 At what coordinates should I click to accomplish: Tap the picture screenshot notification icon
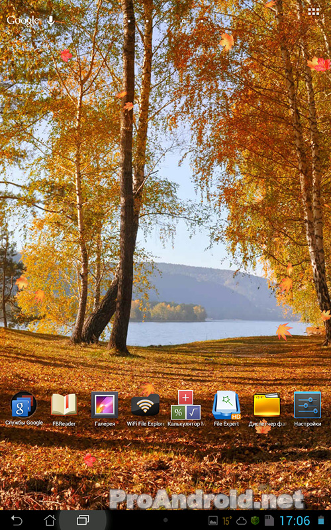point(213,521)
